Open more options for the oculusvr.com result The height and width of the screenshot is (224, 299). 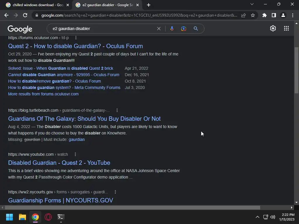click(x=76, y=38)
